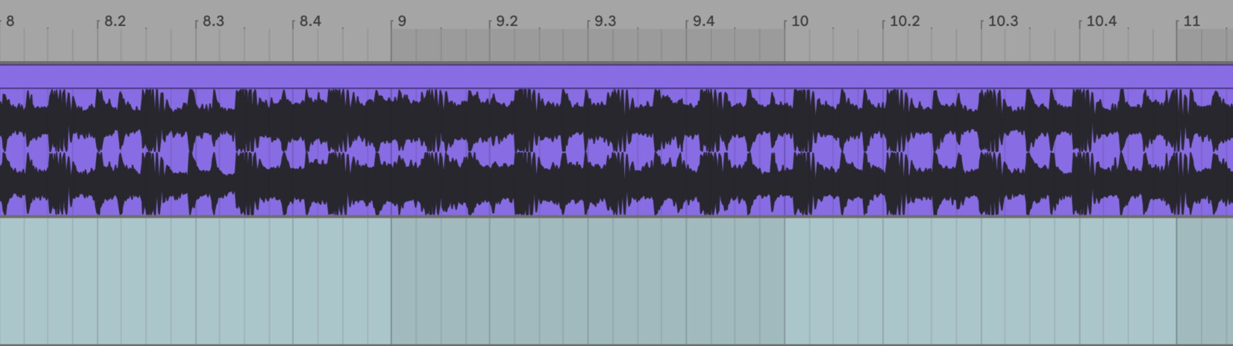The width and height of the screenshot is (1233, 346).
Task: Click the 9.2 beat marker on ruler
Action: pyautogui.click(x=507, y=21)
